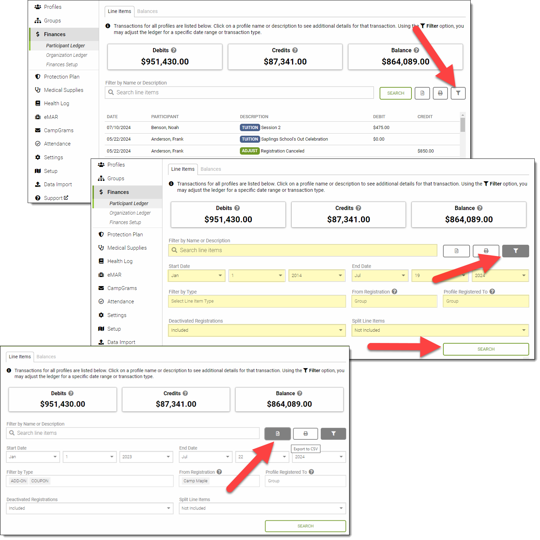Viewport: 540px width, 540px height.
Task: Click the print icon beside the highlighted export button
Action: [x=305, y=434]
